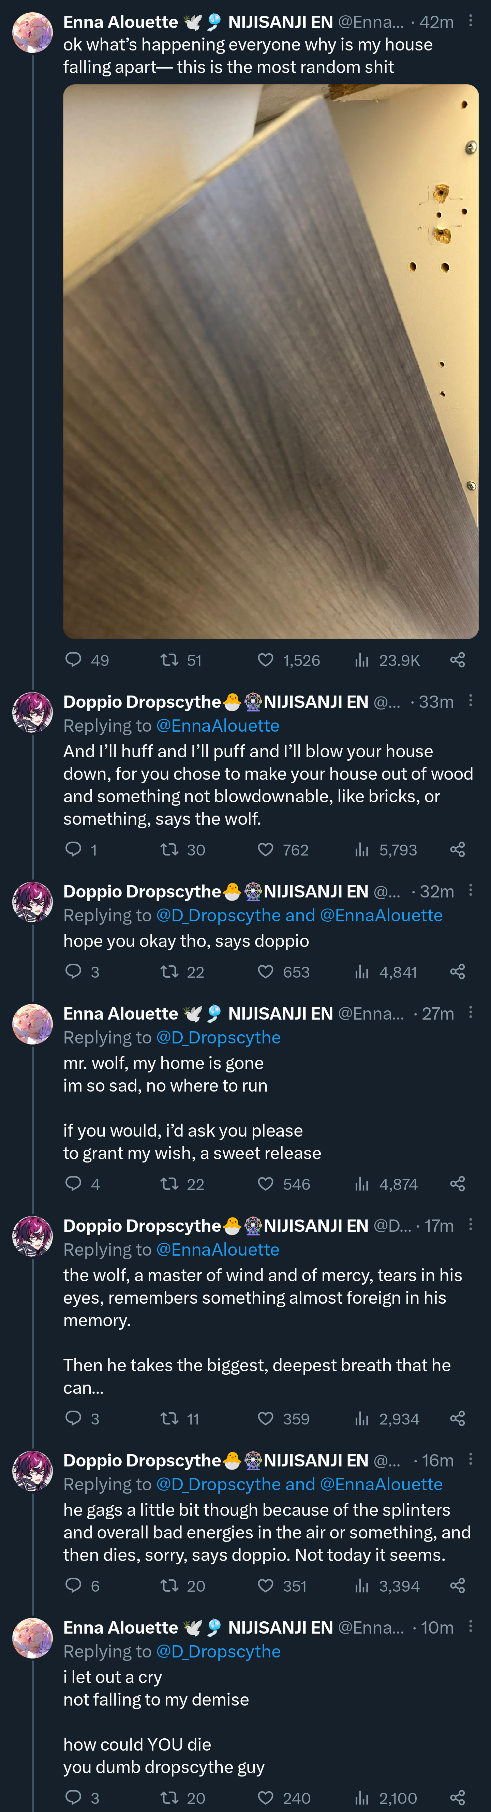The image size is (491, 1812).
Task: Like the tweet with 1,526 likes
Action: [x=265, y=659]
